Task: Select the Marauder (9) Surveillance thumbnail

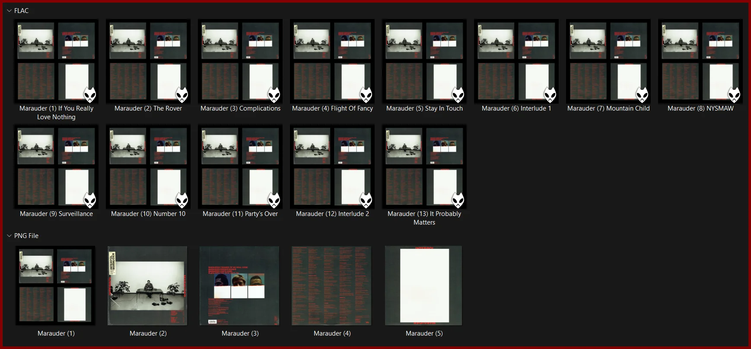Action: [56, 166]
